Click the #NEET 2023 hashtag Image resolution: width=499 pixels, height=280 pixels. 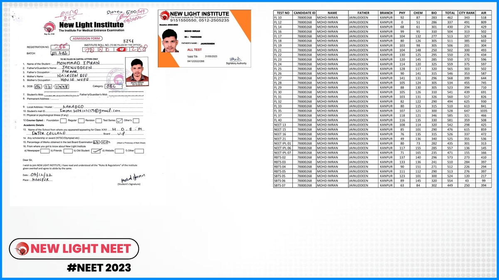(x=99, y=268)
